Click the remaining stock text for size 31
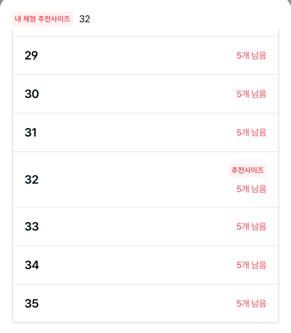Viewport: 291px width, 333px height. coord(251,133)
